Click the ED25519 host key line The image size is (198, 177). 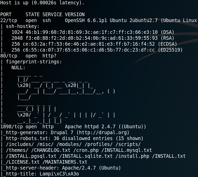click(97, 50)
